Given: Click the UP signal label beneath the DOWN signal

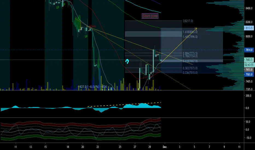Looking at the screenshot, I should point(86,36).
